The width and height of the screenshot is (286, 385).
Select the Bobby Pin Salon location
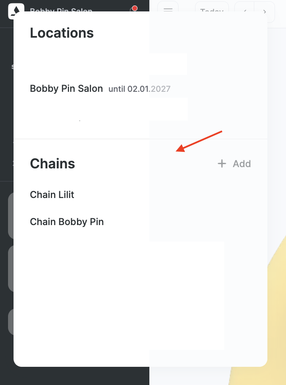(x=66, y=89)
